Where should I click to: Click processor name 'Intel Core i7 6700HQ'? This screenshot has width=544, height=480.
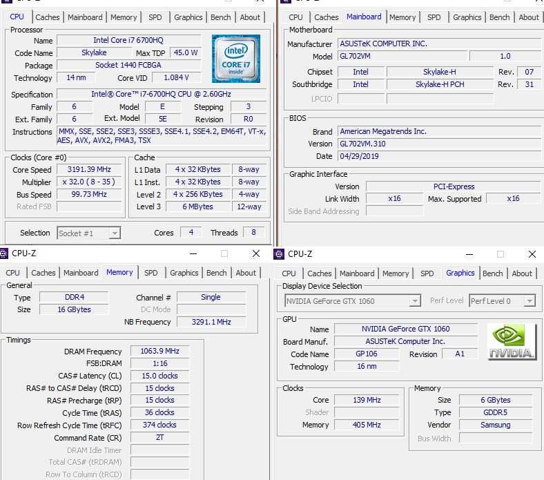pos(128,40)
